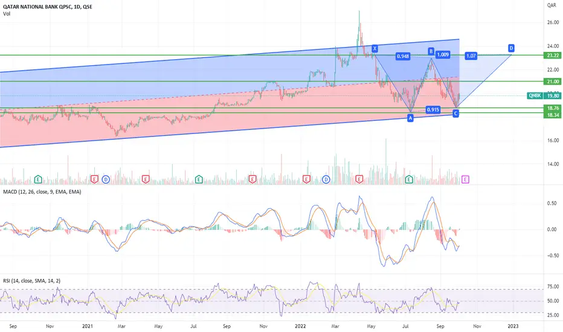
Task: Click the green earnings marker in July 2021
Action: click(x=199, y=179)
